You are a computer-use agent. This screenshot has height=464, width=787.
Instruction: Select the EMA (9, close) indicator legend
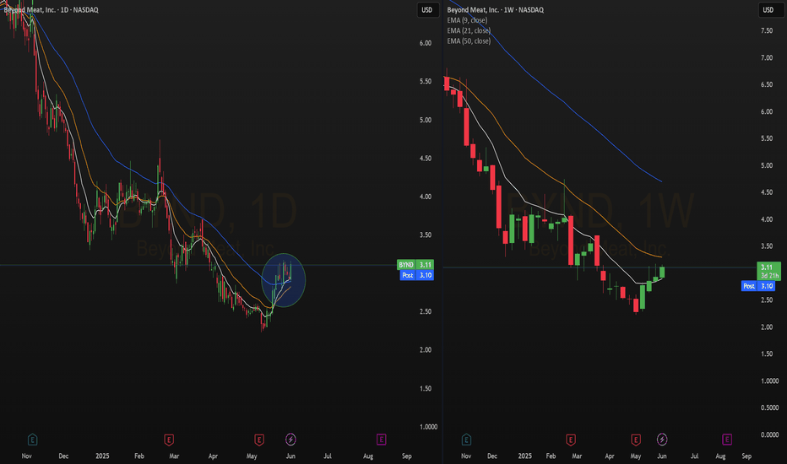point(467,20)
